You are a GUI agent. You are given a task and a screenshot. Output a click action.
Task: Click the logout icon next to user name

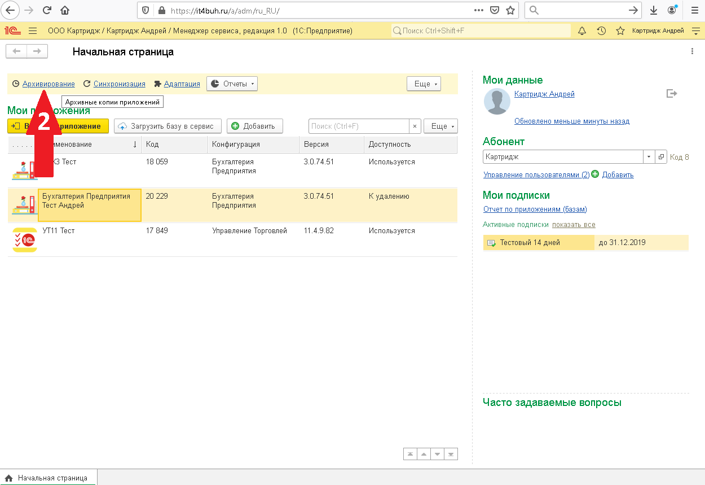671,94
